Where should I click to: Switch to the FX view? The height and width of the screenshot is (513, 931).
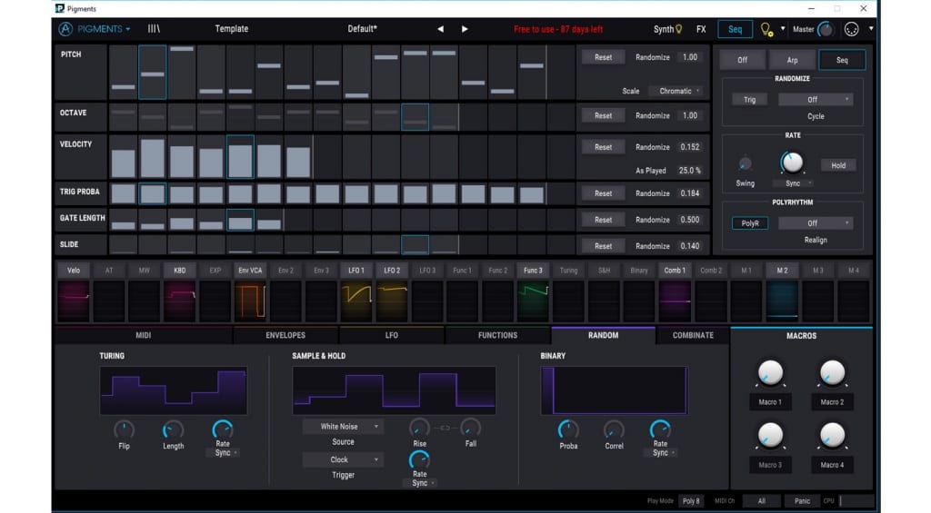pyautogui.click(x=701, y=29)
